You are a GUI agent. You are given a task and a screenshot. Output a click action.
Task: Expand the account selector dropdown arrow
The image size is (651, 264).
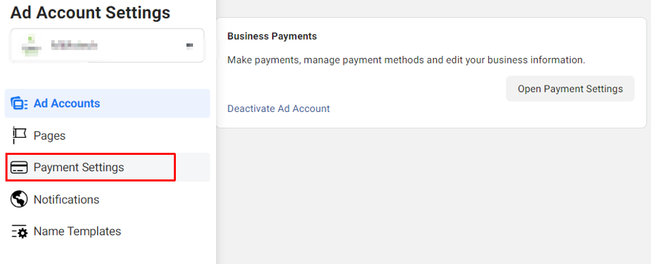point(190,45)
